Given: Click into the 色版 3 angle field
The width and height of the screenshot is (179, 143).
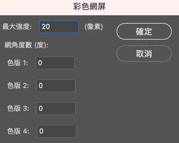Looking at the screenshot, I should coord(56,109).
